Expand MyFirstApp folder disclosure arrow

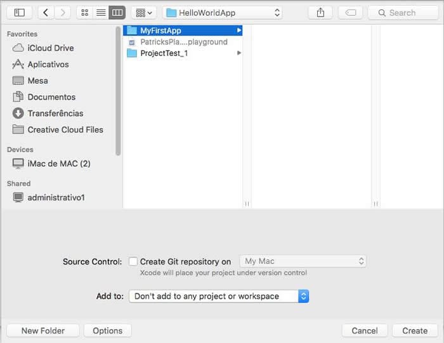239,30
